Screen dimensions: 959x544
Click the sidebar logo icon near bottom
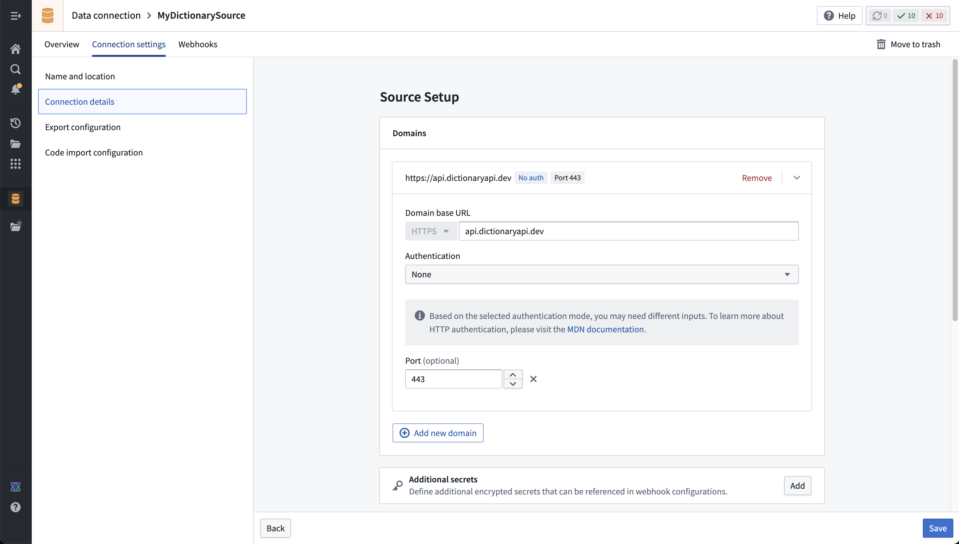click(15, 487)
